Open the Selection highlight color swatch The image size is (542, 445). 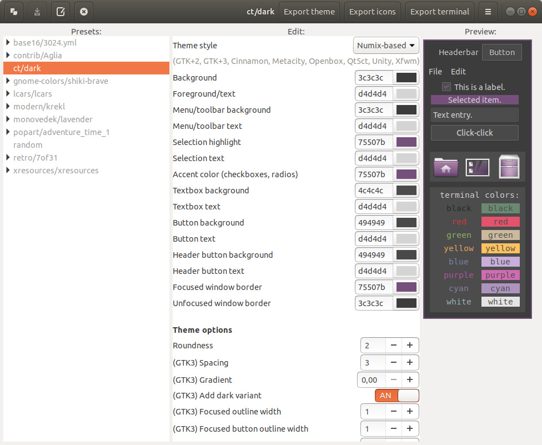pyautogui.click(x=406, y=142)
